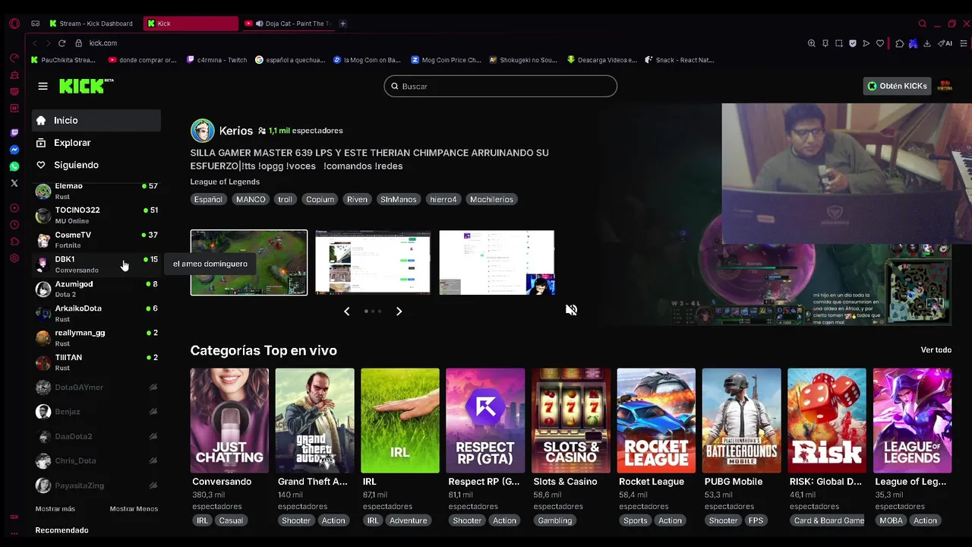Open the Kerios channel avatar
972x547 pixels.
(202, 131)
